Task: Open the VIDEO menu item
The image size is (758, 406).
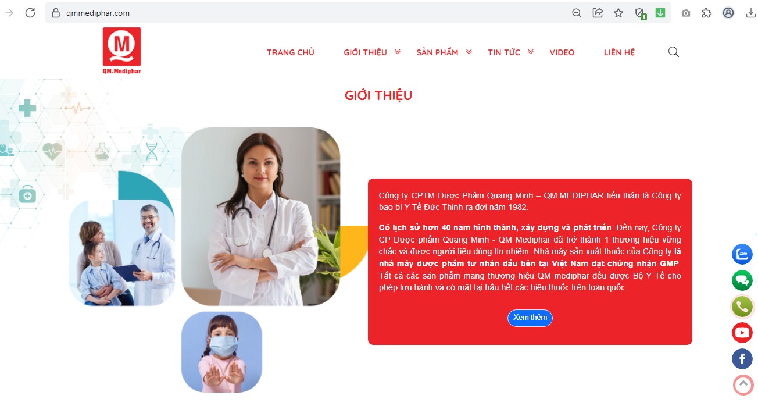Action: (562, 52)
